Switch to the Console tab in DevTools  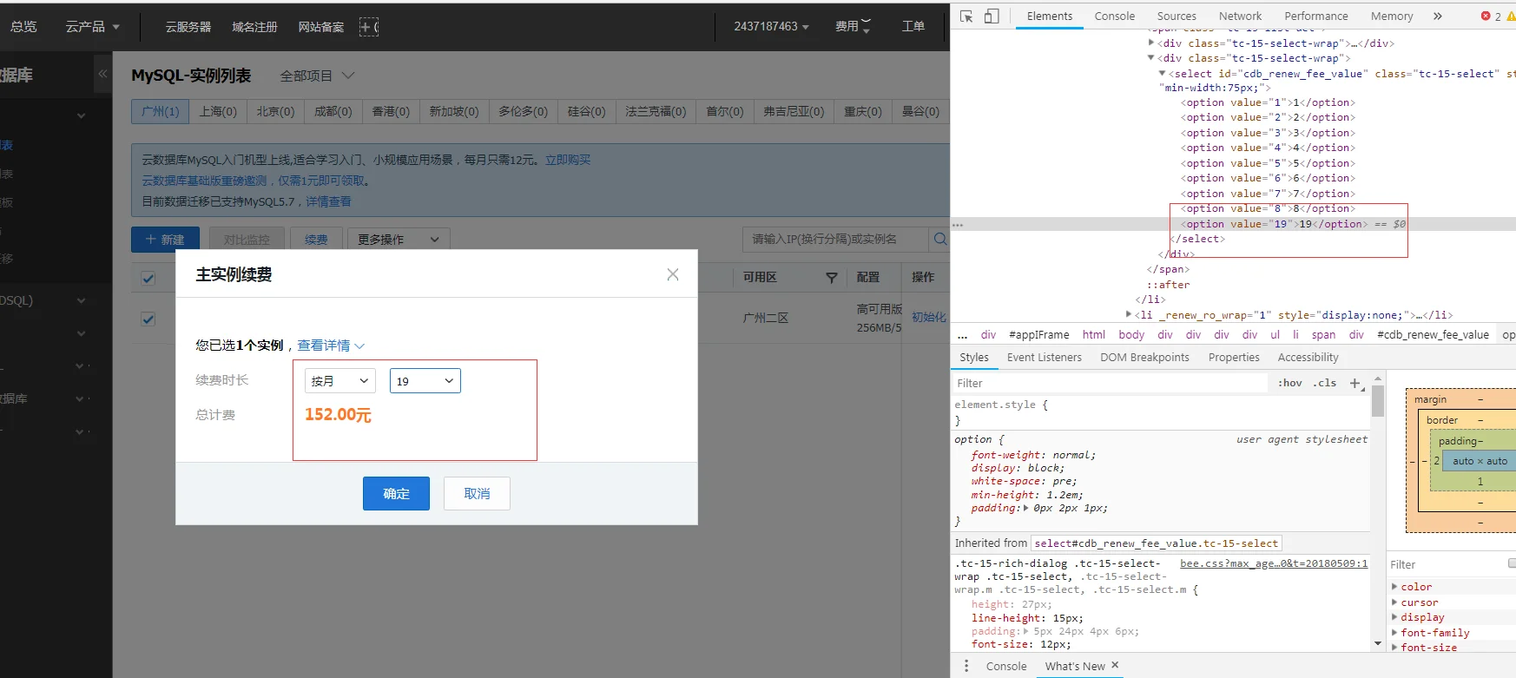tap(1115, 16)
